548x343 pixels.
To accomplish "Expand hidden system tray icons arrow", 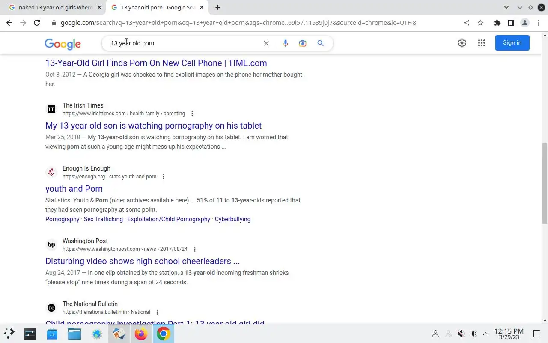I will tap(486, 334).
